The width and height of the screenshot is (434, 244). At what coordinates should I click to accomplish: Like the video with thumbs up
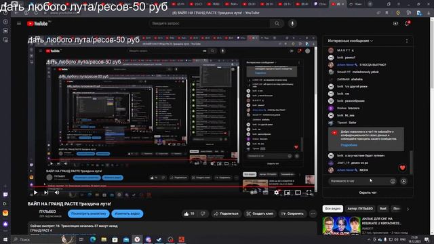(x=189, y=213)
